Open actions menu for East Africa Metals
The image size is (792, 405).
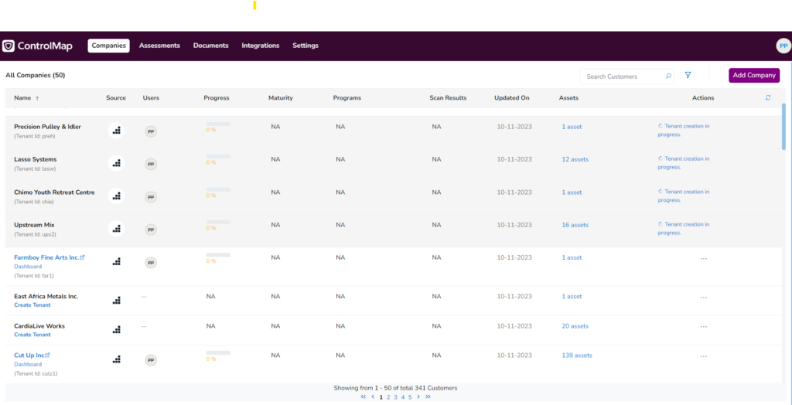coord(704,298)
